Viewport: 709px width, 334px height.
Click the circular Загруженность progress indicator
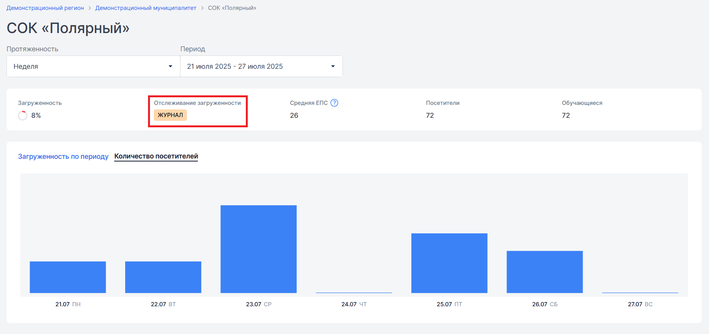pyautogui.click(x=23, y=116)
